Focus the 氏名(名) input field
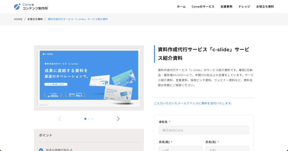The image size is (288, 151). tap(227, 149)
